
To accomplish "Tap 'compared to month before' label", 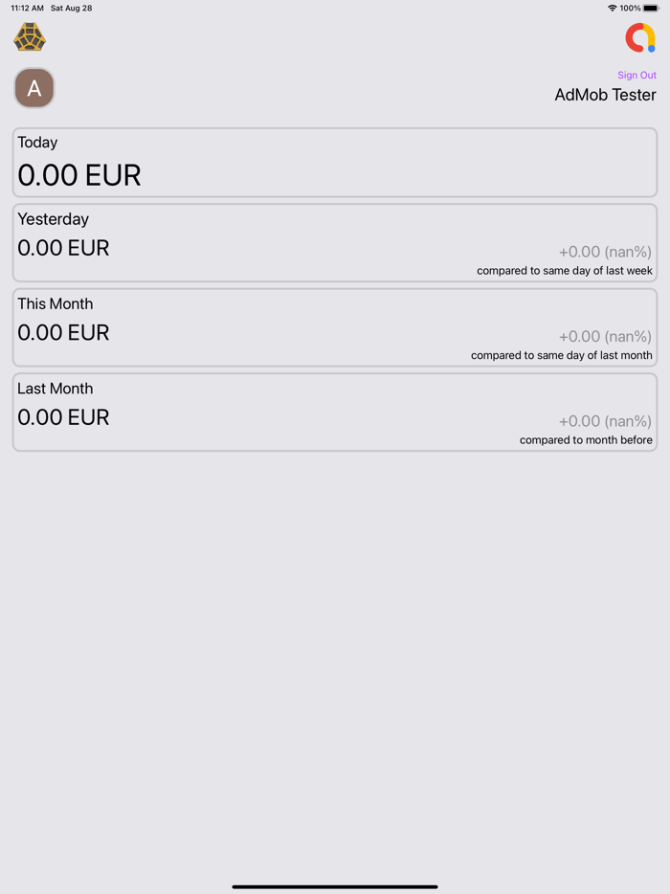I will [586, 439].
